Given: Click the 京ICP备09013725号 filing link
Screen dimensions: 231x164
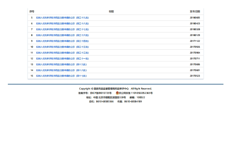Looking at the screenshot, I should click(100, 93).
